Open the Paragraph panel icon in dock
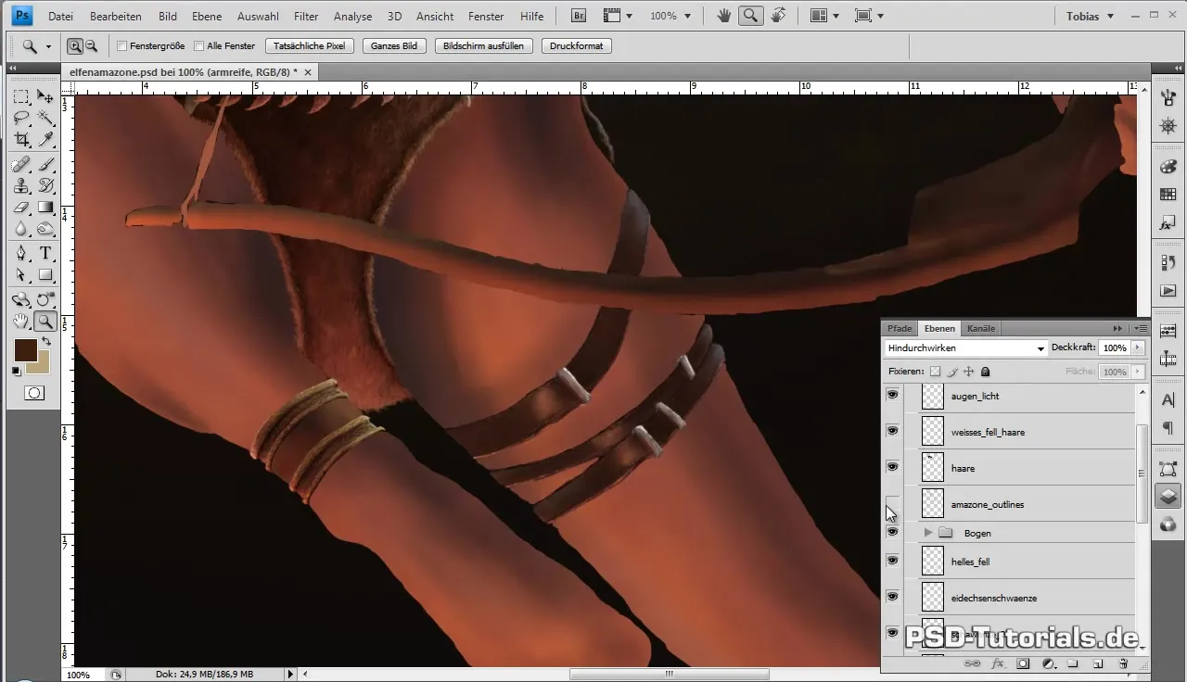The width and height of the screenshot is (1187, 682). click(x=1168, y=428)
